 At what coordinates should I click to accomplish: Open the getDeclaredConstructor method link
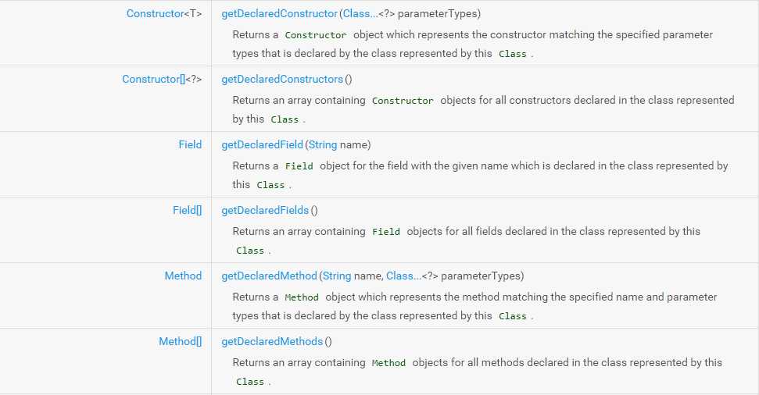point(279,13)
